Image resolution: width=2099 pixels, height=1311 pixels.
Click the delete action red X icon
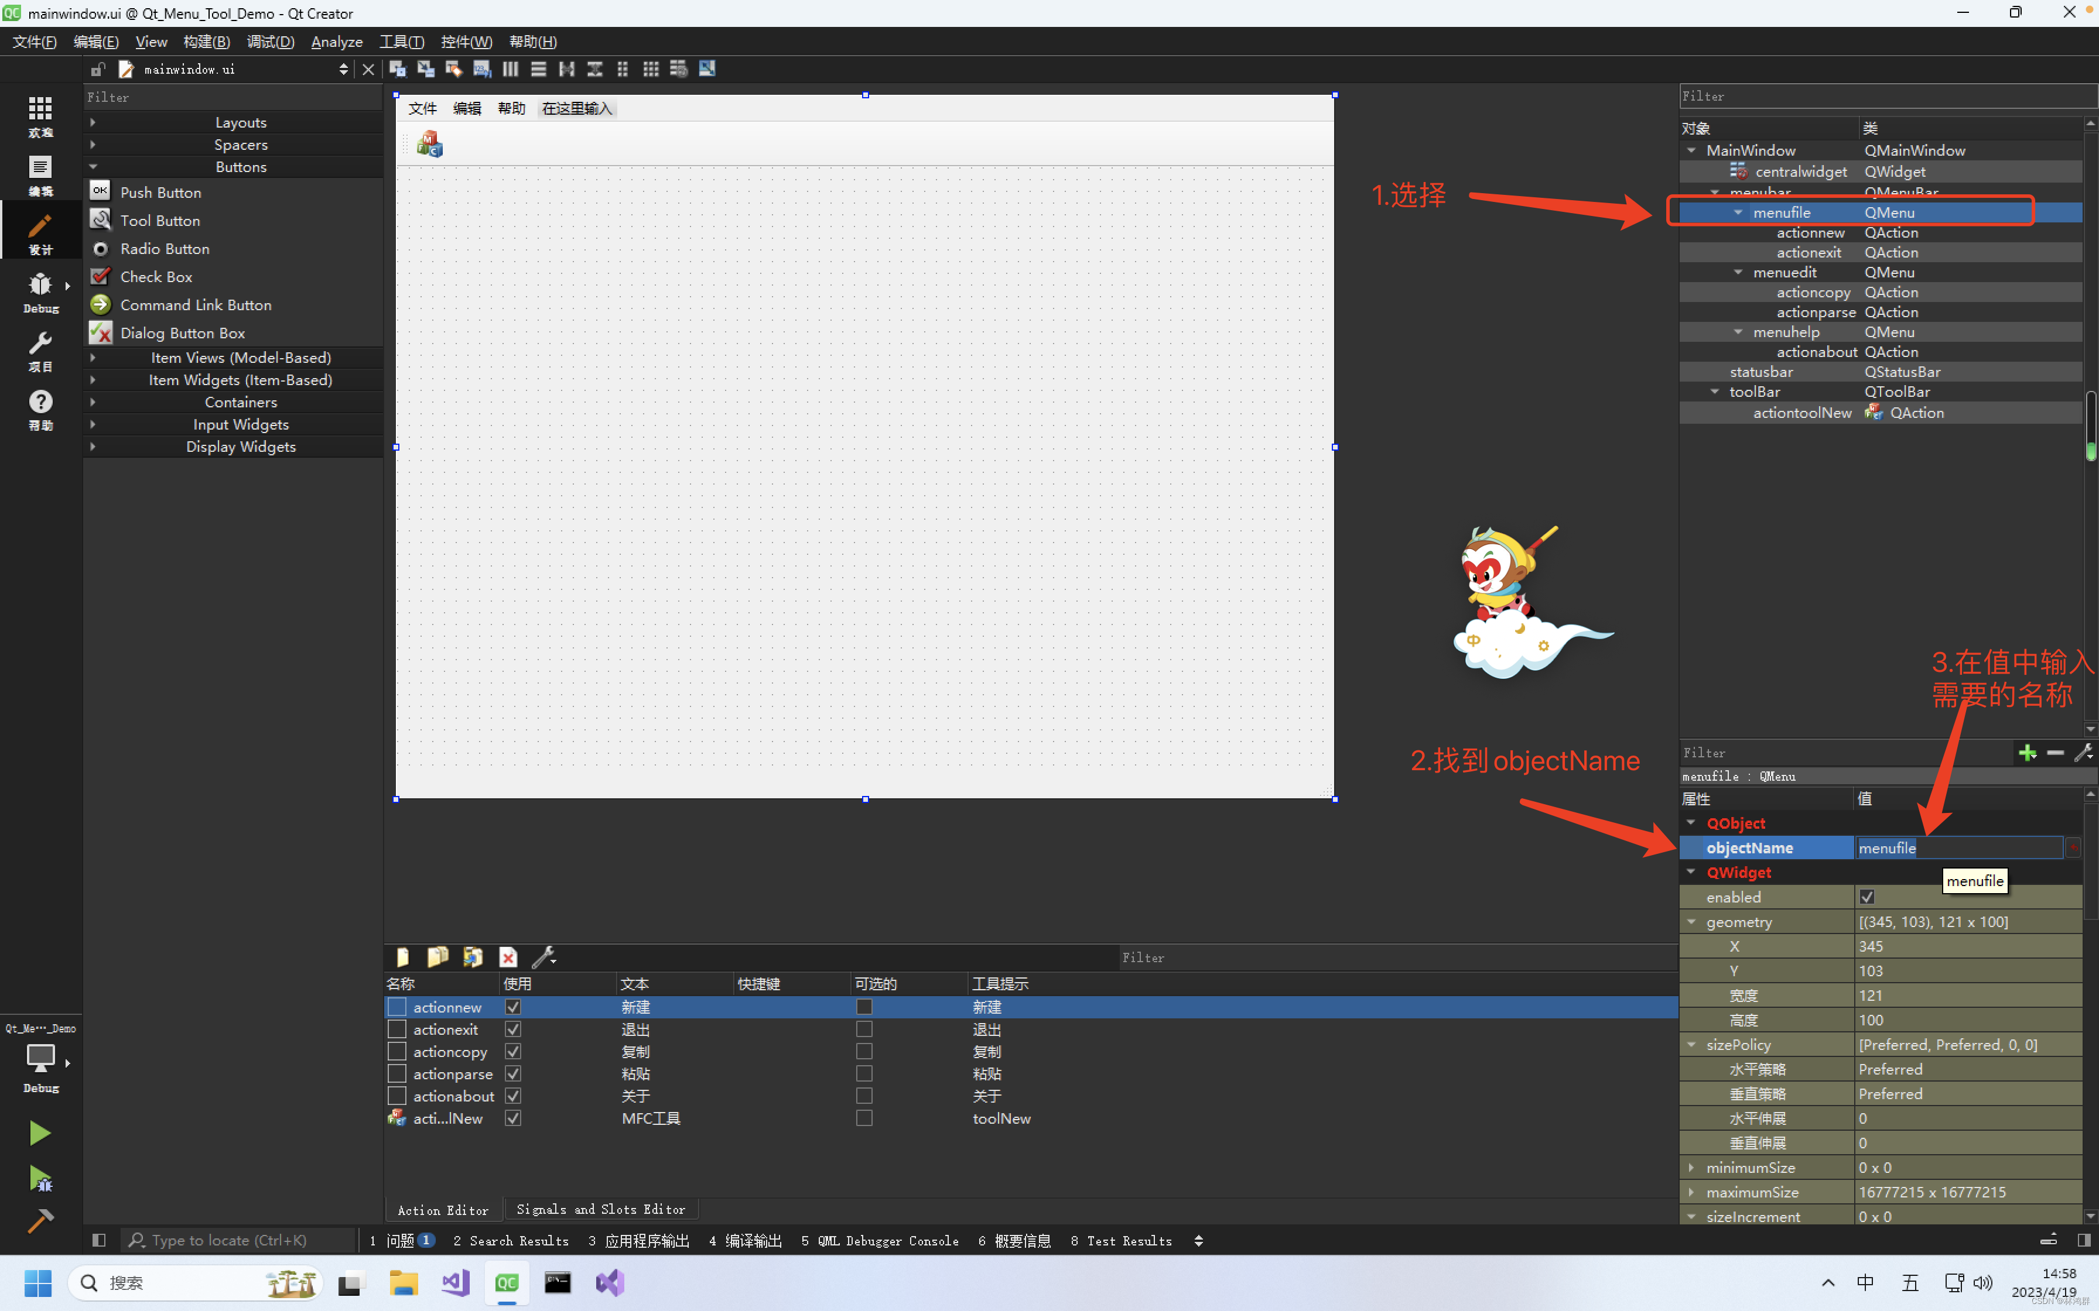tap(508, 957)
